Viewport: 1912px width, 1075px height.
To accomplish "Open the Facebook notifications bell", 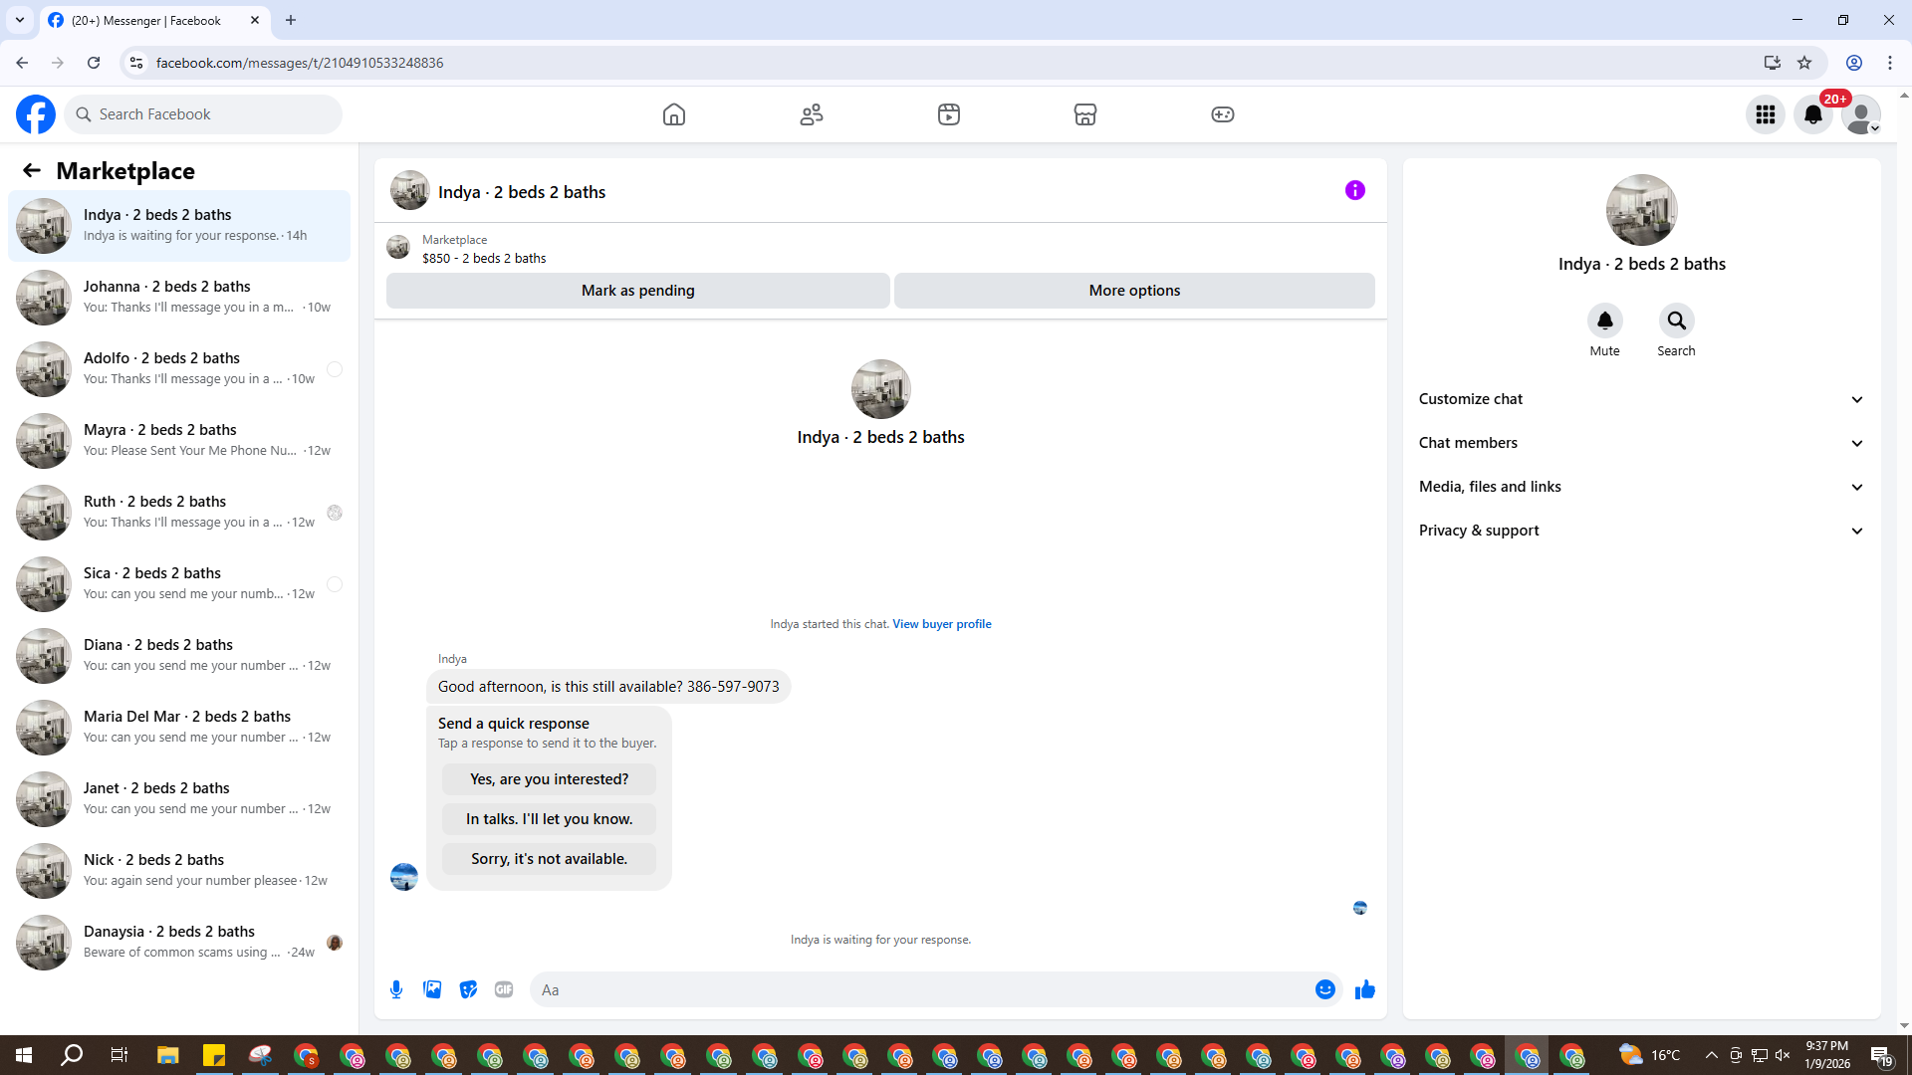I will (1812, 114).
